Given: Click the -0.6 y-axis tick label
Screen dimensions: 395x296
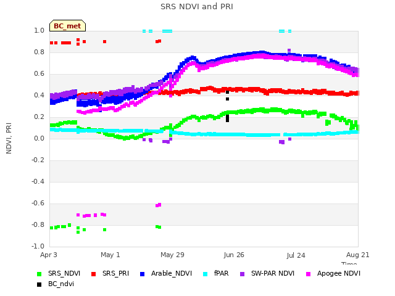Looking at the screenshot, I should click(38, 203).
